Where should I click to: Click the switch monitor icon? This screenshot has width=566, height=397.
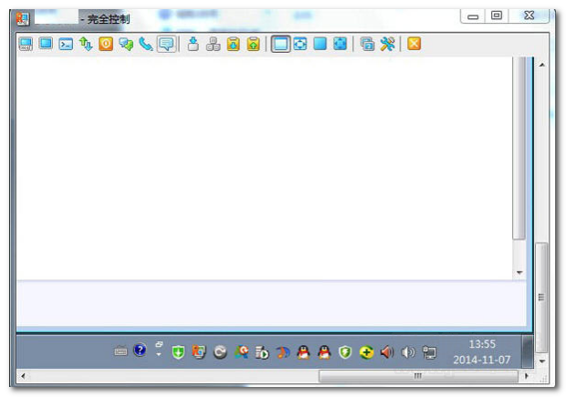[x=368, y=44]
